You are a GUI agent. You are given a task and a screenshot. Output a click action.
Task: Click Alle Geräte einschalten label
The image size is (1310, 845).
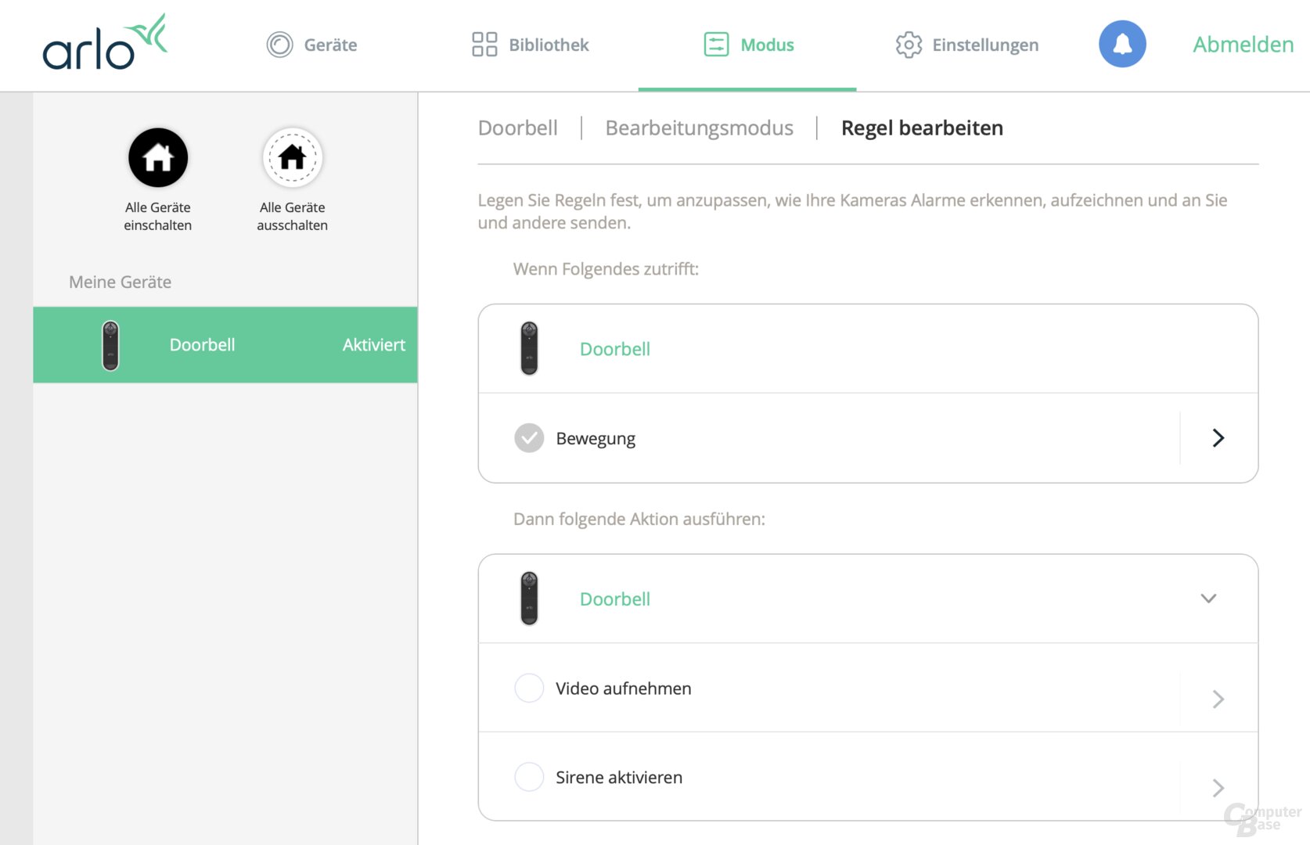point(158,216)
